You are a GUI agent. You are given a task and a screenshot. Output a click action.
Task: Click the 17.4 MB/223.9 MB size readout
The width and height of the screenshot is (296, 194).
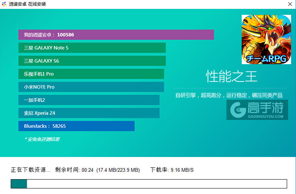tap(118, 170)
